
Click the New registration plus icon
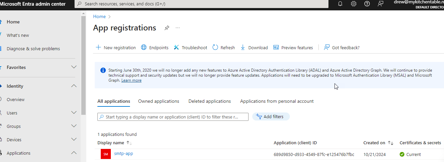pyautogui.click(x=98, y=48)
